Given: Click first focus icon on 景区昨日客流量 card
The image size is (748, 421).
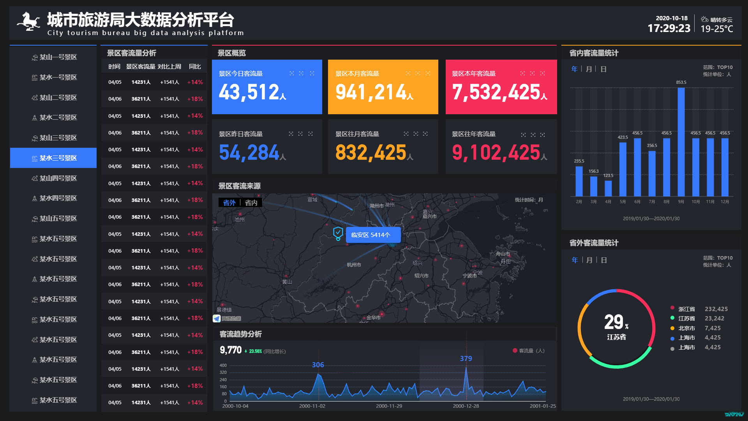Looking at the screenshot, I should (x=291, y=134).
